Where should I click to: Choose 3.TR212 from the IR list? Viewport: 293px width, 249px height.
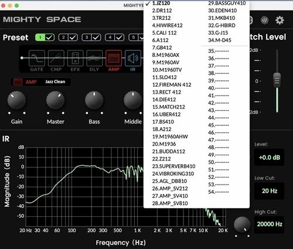(161, 18)
